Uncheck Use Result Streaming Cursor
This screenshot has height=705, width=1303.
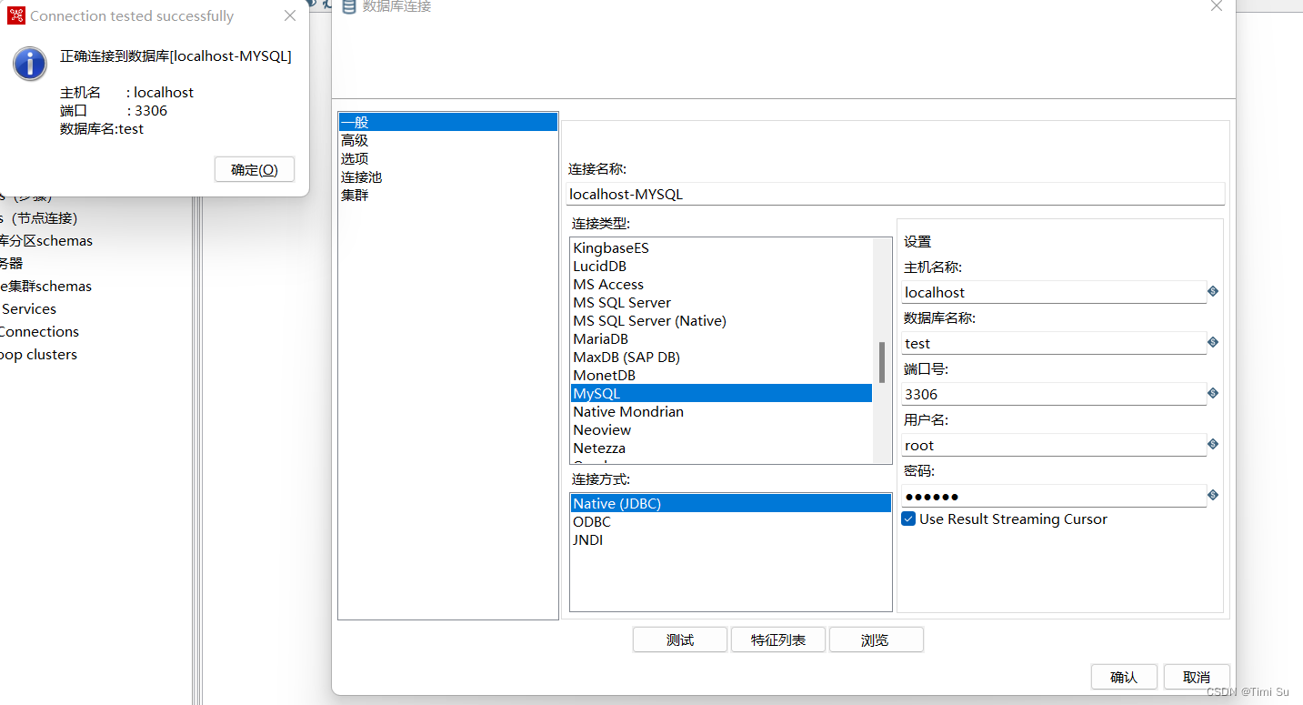pyautogui.click(x=907, y=519)
